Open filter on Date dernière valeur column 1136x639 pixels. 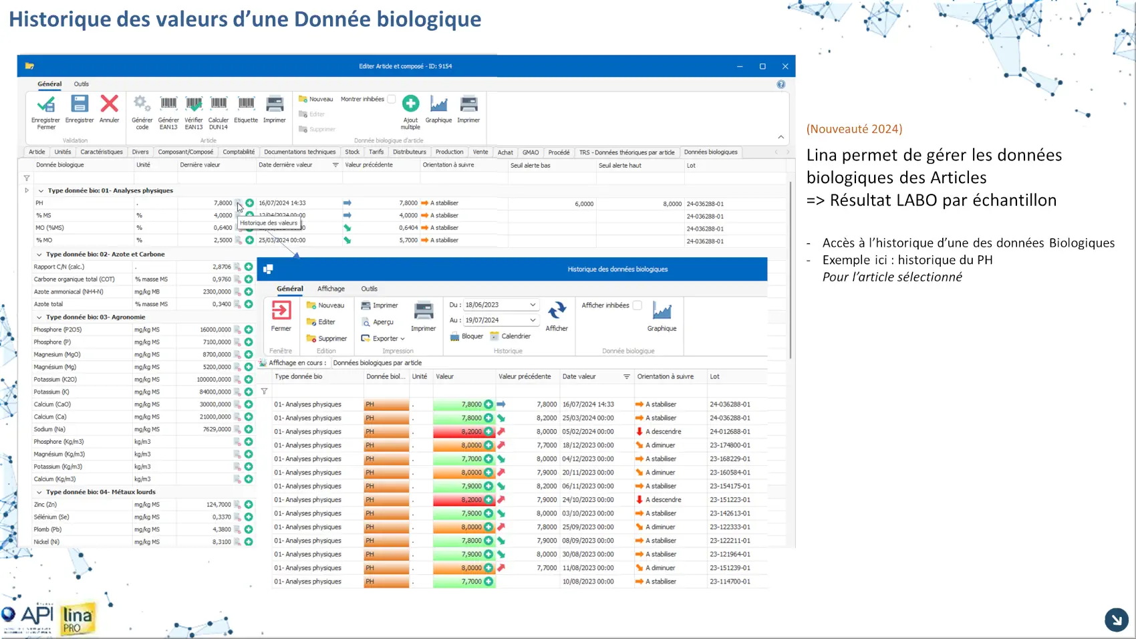335,165
